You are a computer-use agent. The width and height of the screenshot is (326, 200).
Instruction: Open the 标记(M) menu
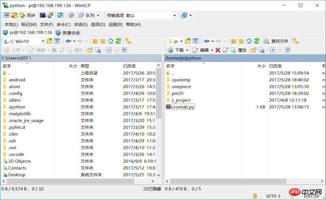click(x=29, y=24)
